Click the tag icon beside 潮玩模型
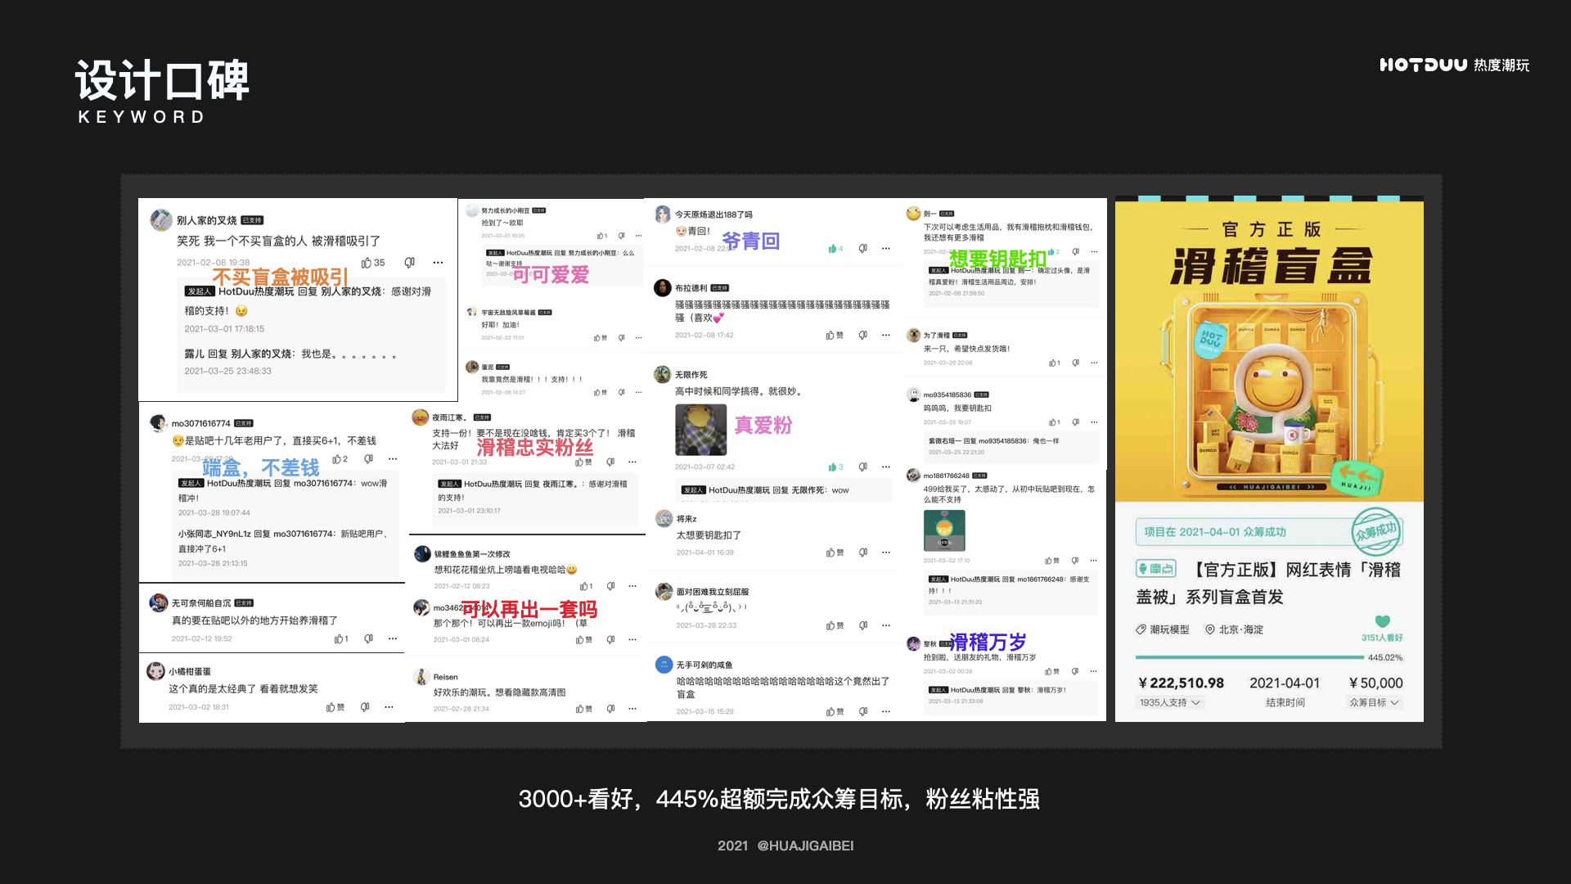This screenshot has height=884, width=1571. tap(1141, 629)
